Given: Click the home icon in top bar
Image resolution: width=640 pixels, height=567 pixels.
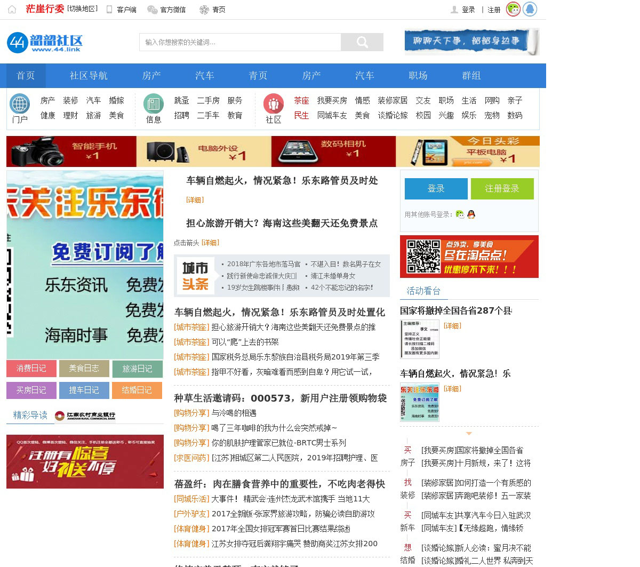Looking at the screenshot, I should click(12, 10).
